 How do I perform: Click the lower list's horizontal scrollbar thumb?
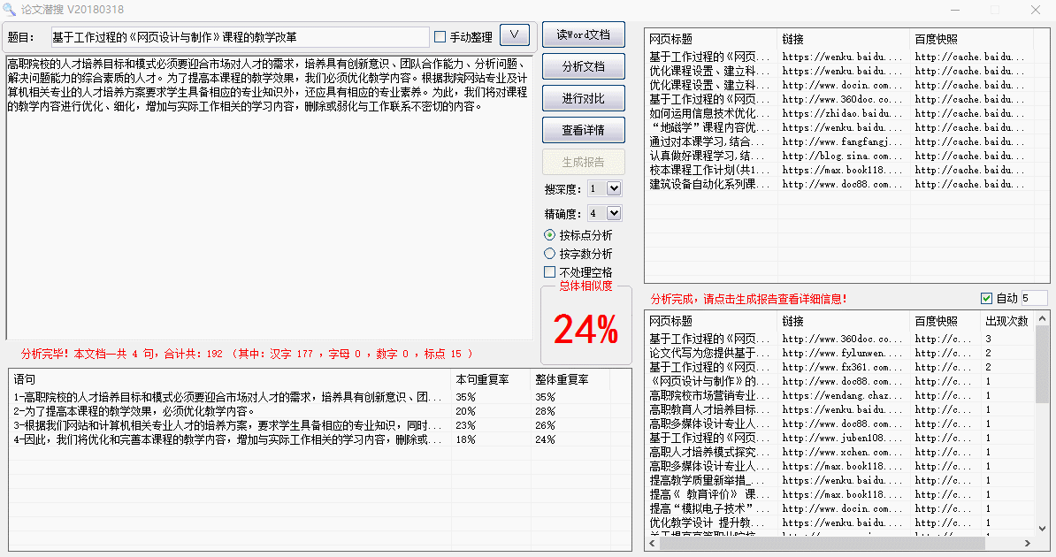coord(822,543)
